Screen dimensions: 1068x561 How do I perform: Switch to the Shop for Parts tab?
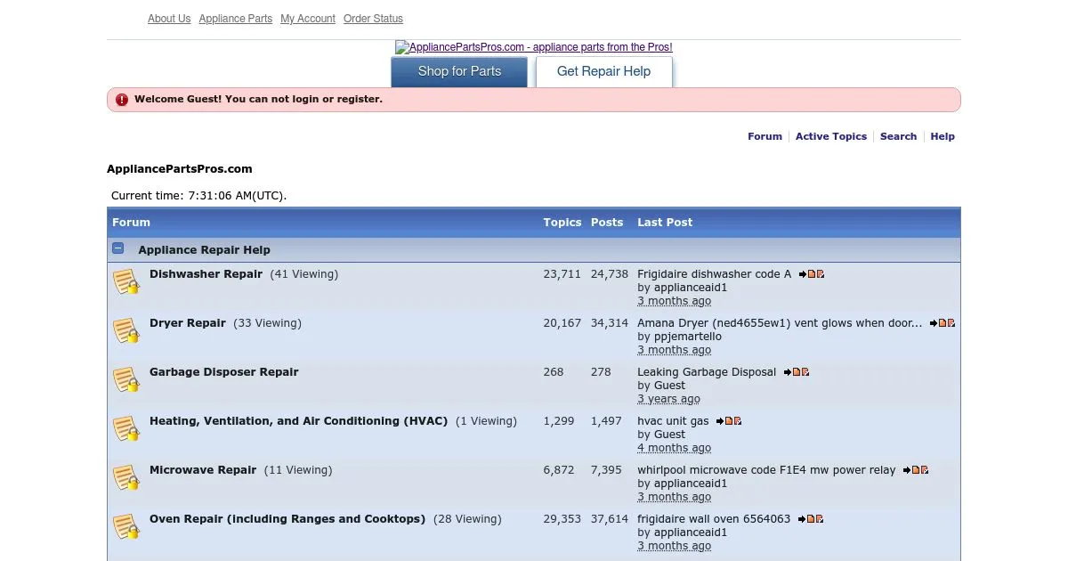point(459,71)
